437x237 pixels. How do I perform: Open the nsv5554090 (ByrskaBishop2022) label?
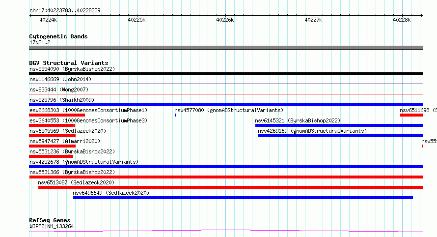click(72, 69)
